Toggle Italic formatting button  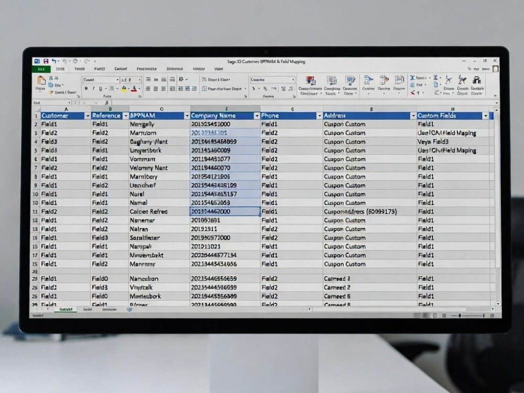coord(93,89)
